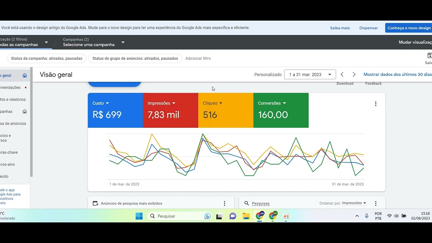Select the red Impressões scorecard tile

(170, 110)
